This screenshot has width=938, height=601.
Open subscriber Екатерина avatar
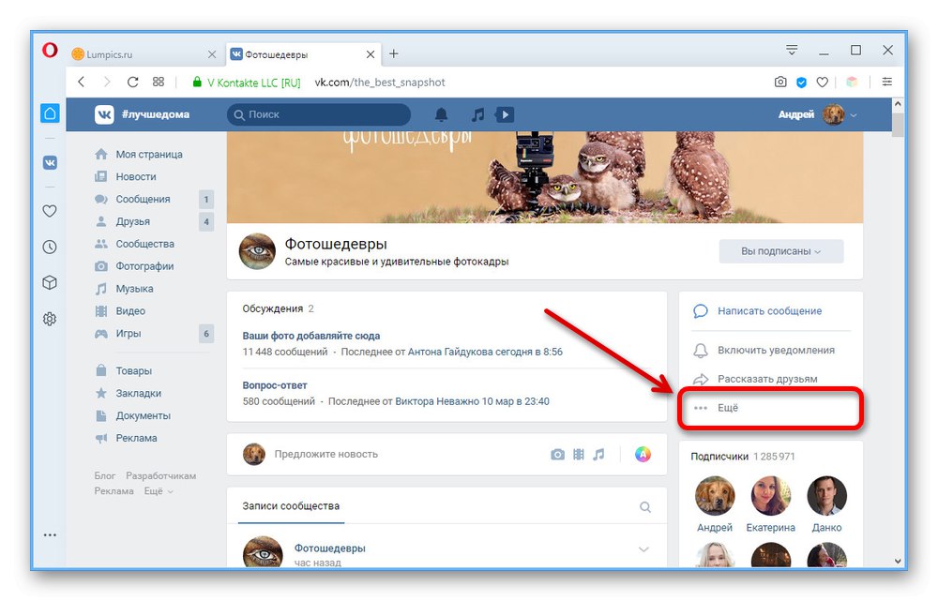[770, 496]
